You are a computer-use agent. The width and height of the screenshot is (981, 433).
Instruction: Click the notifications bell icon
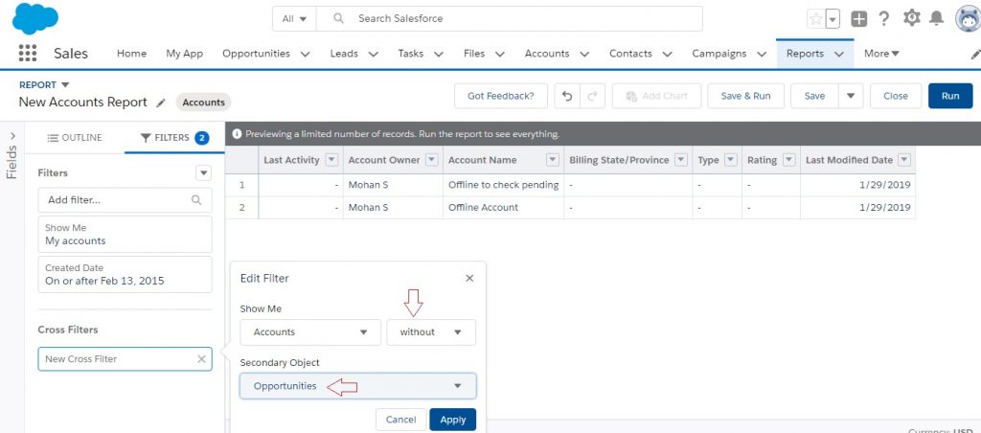(x=936, y=19)
